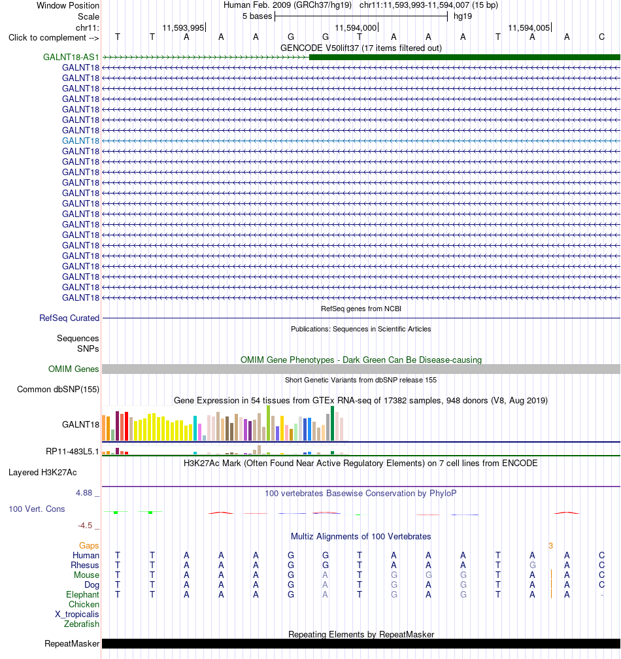Click the SNPs publications label
Screen dimensions: 621x659
click(x=88, y=349)
